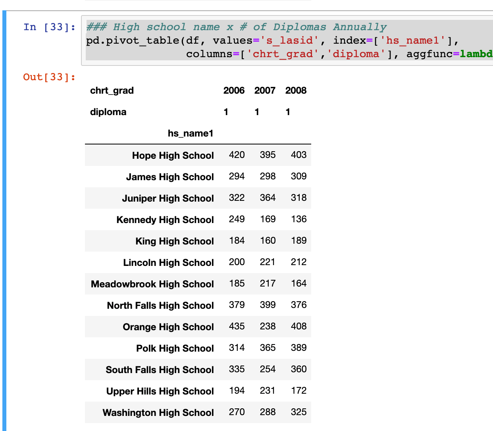Select the value 420 for Hope High School
Image resolution: width=493 pixels, height=431 pixels.
pos(237,155)
